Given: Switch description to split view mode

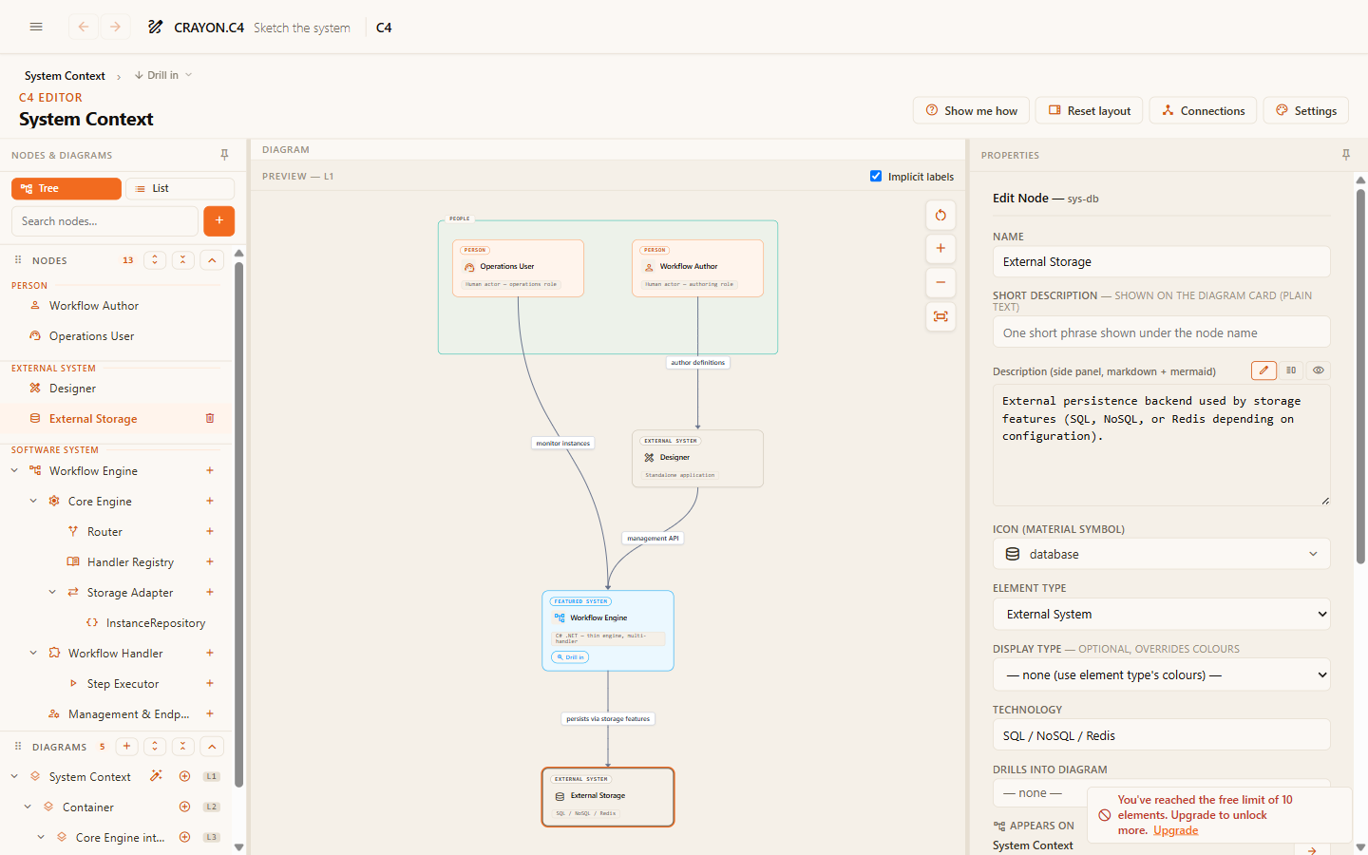Looking at the screenshot, I should (x=1291, y=370).
